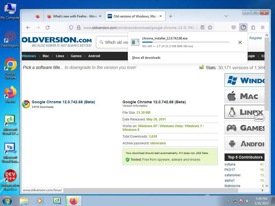Click the search magnifier icon
Image resolution: width=275 pixels, height=206 pixels.
[101, 42]
